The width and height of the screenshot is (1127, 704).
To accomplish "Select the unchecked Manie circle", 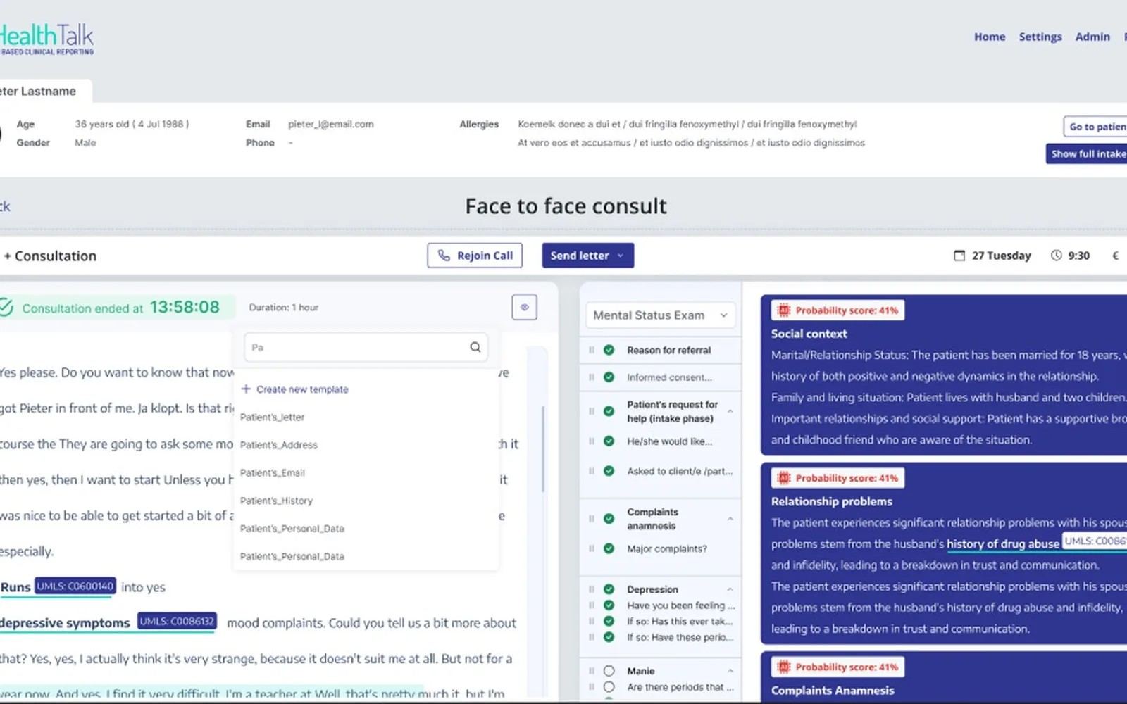I will click(609, 671).
